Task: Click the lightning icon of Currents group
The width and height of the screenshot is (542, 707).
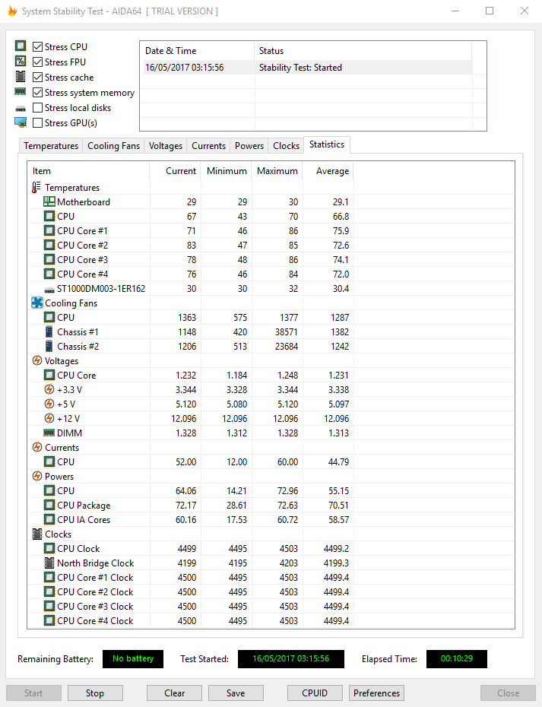Action: [37, 447]
